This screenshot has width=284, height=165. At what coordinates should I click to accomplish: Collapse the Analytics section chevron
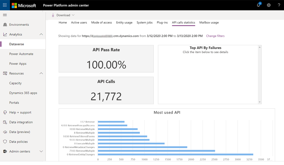(41, 34)
